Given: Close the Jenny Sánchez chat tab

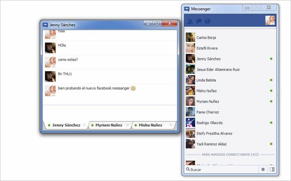Looking at the screenshot, I should 84,125.
